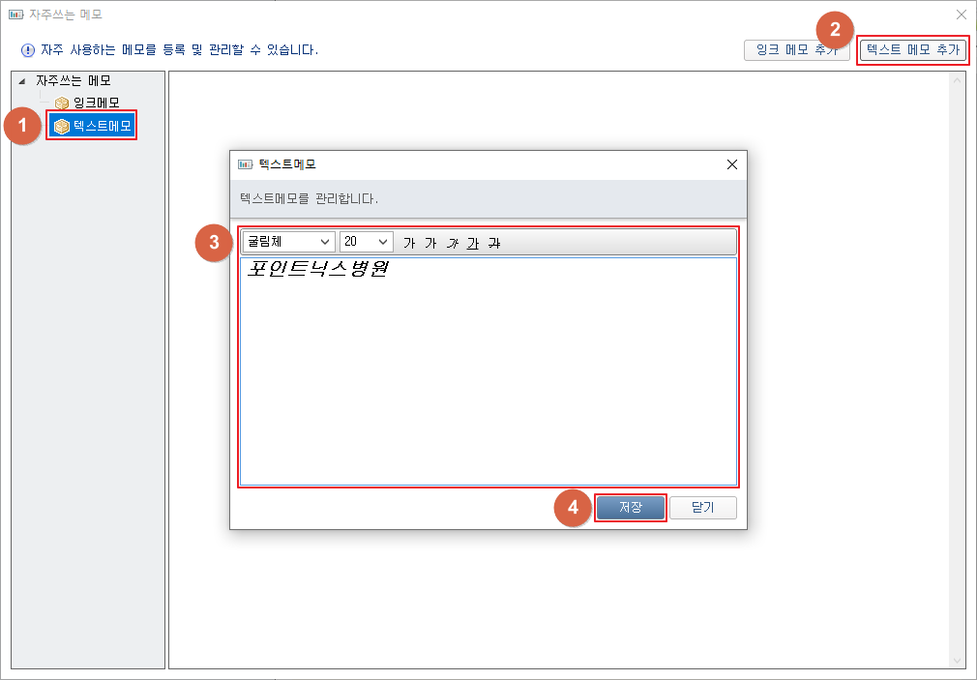Click the second 가 text style button
Screen dimensions: 977x680
(x=430, y=243)
